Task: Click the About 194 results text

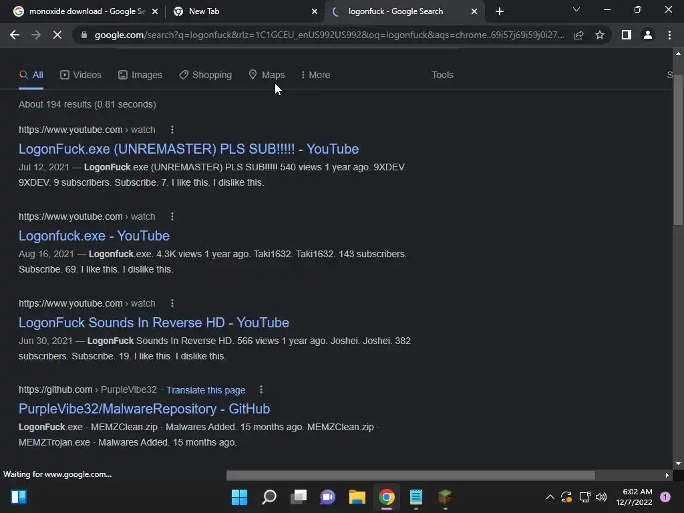Action: (88, 104)
